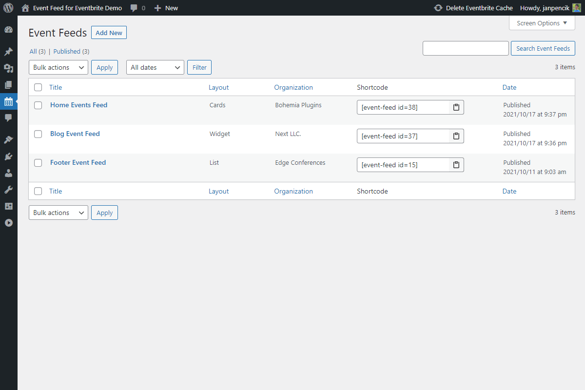The image size is (585, 390).
Task: Expand the All dates filter dropdown
Action: pyautogui.click(x=155, y=67)
